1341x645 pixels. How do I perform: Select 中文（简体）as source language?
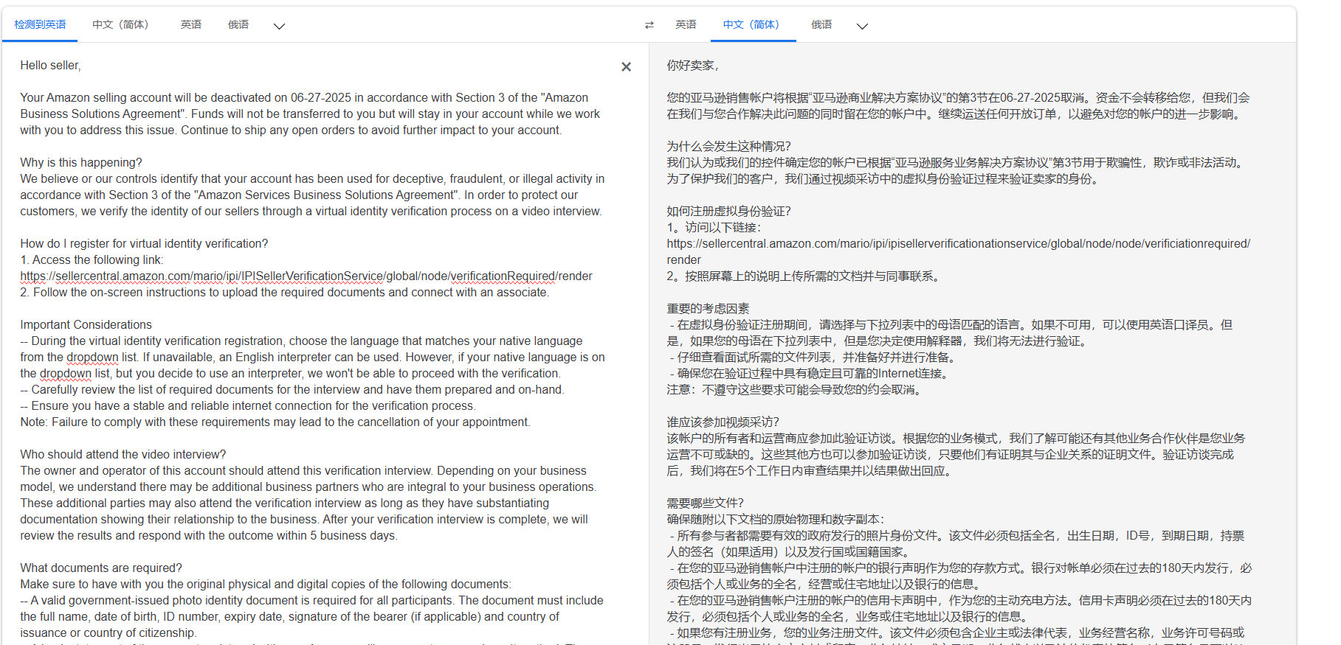tap(120, 24)
